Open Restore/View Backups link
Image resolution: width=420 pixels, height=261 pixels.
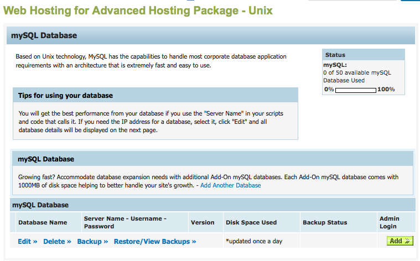click(x=155, y=242)
